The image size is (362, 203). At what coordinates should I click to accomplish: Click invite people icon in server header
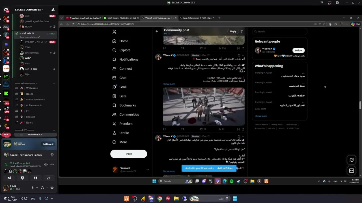(53, 10)
